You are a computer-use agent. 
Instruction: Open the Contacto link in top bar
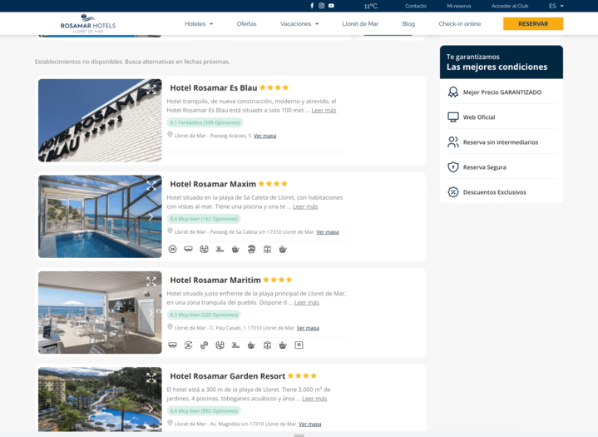click(416, 6)
